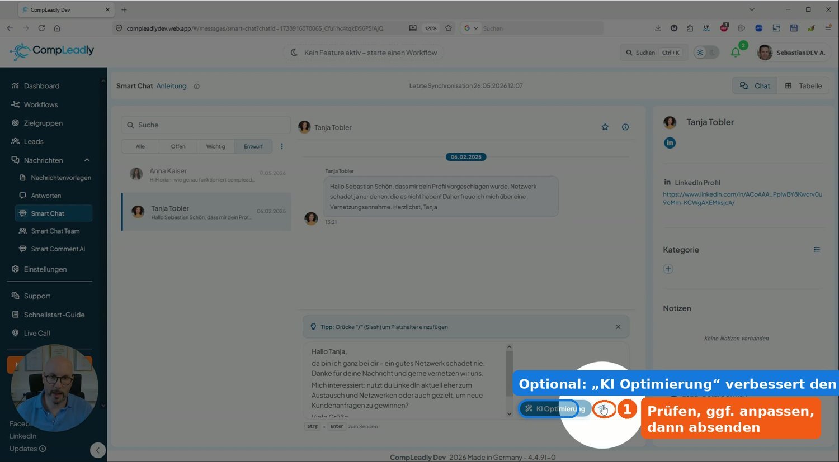
Task: Switch to the Tabelle view tab
Action: (x=803, y=85)
